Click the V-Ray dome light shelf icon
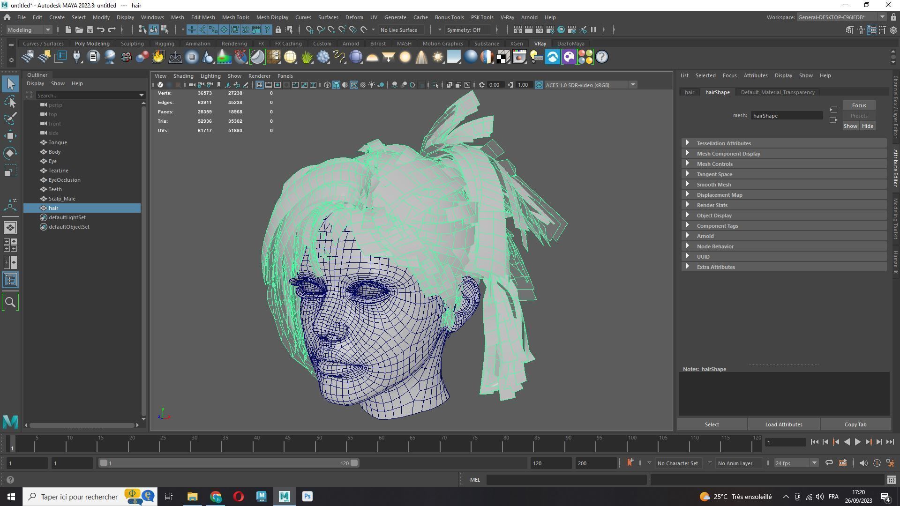This screenshot has width=900, height=506. 372,57
